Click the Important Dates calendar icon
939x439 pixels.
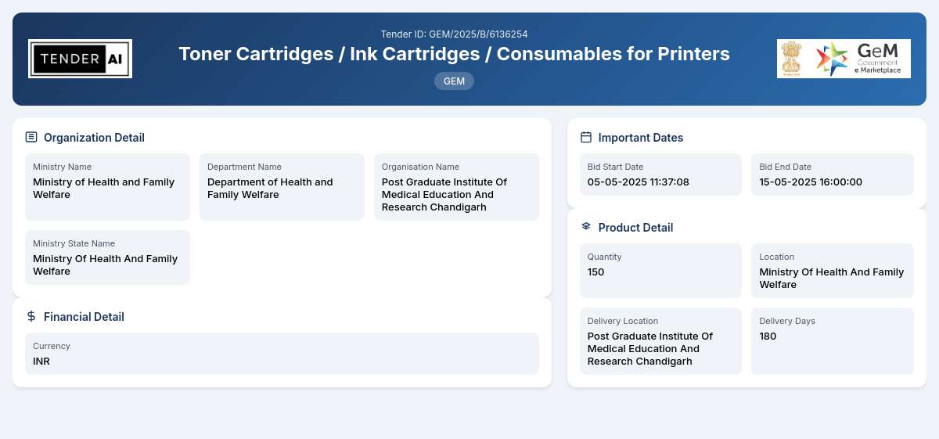point(586,137)
